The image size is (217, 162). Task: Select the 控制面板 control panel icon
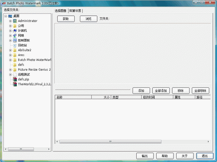point(15,40)
